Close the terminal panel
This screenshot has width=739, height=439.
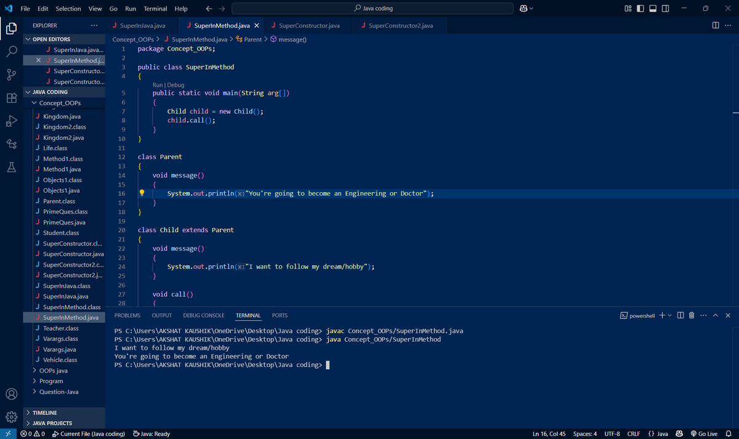coord(728,315)
